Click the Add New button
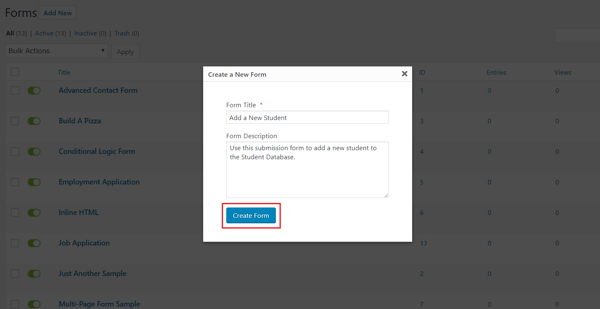The height and width of the screenshot is (309, 600). click(57, 12)
